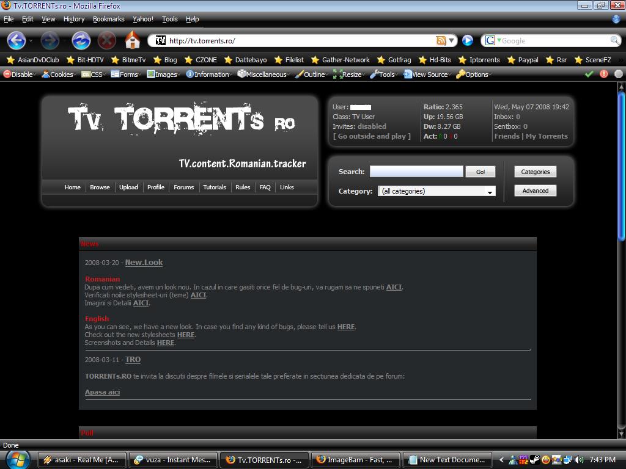Open the AsianDvDClub bookmark
The image size is (626, 469).
coord(33,60)
